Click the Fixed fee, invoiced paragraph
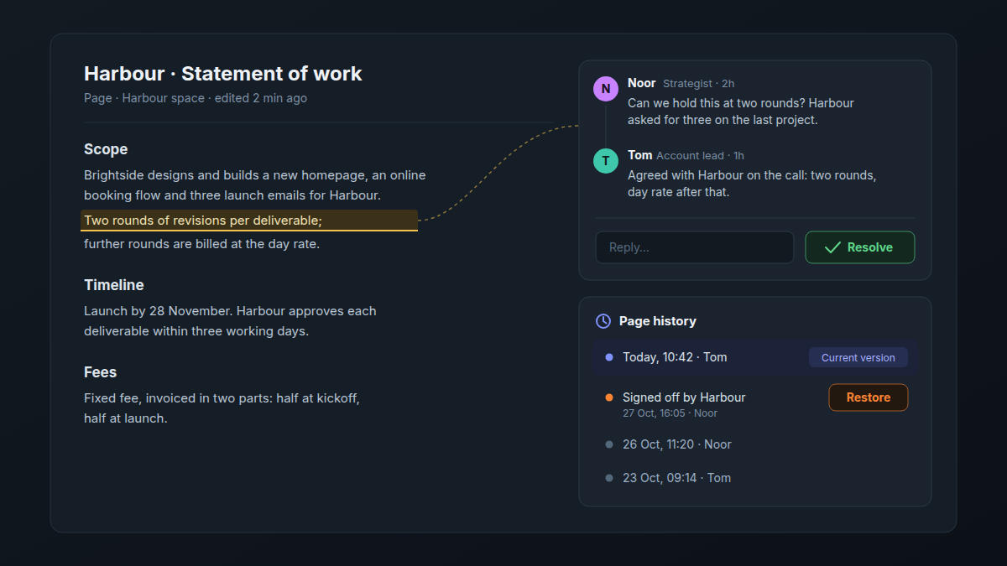Image resolution: width=1007 pixels, height=566 pixels. (x=222, y=408)
